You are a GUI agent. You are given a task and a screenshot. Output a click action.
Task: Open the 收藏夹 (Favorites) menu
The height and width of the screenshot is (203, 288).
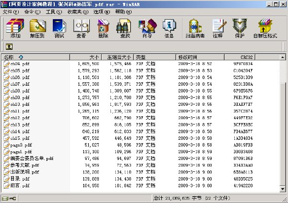pos(78,12)
